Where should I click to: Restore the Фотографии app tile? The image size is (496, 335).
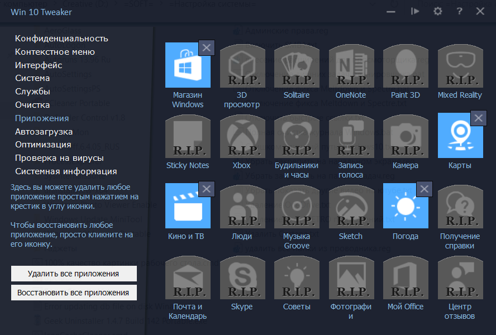coord(351,277)
